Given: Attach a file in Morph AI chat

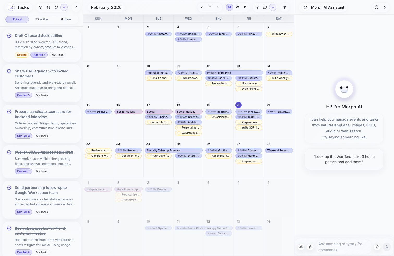Looking at the screenshot, I should (x=310, y=247).
